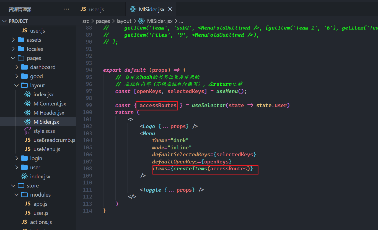Viewport: 378px width, 230px height.
Task: Click the React icon beside MlContent.jsx
Action: click(28, 104)
